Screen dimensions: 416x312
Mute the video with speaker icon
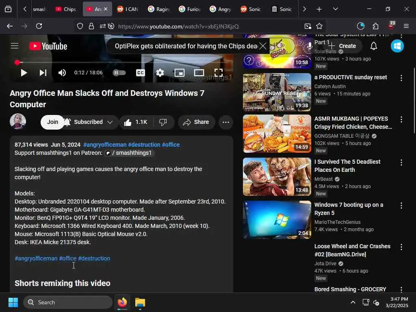[x=62, y=73]
